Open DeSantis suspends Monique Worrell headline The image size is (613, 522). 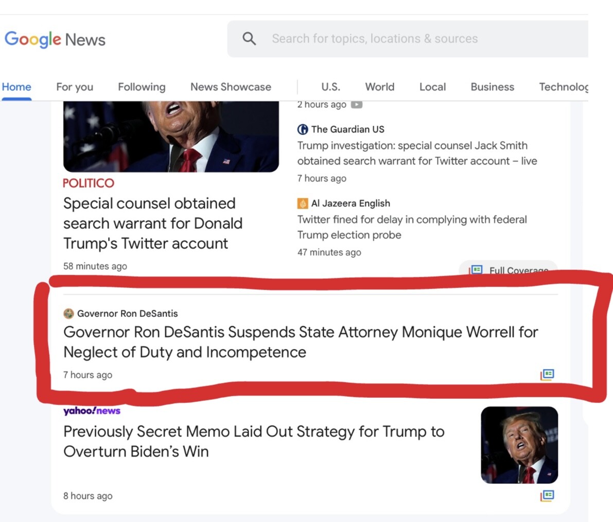[x=301, y=342]
